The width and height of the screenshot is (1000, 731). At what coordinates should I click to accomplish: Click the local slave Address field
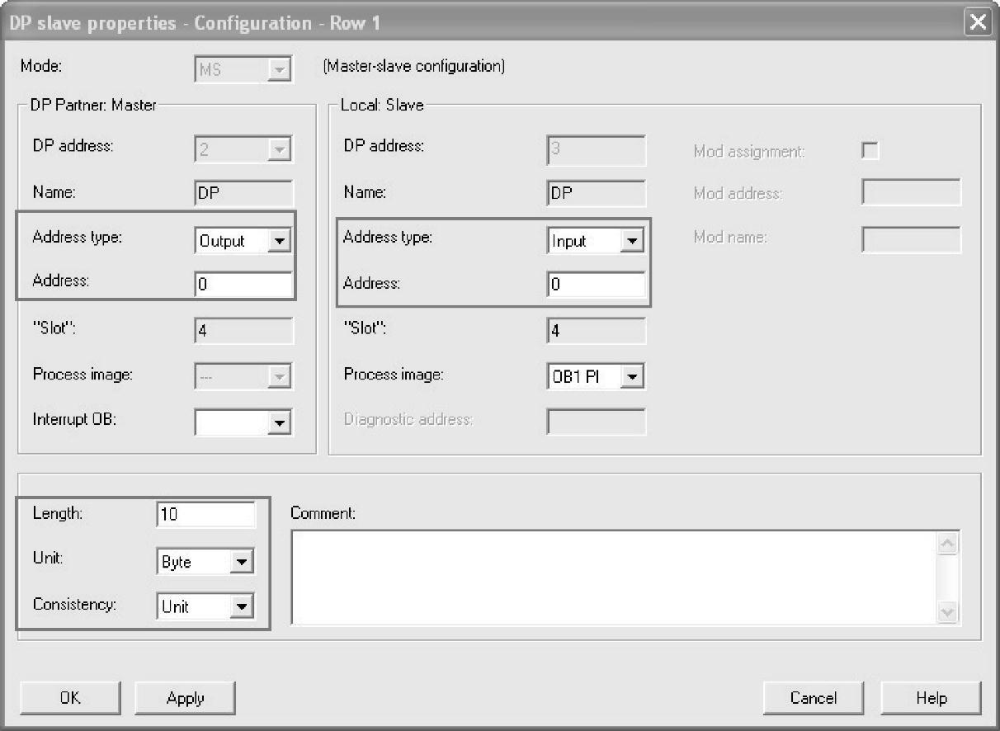click(596, 285)
